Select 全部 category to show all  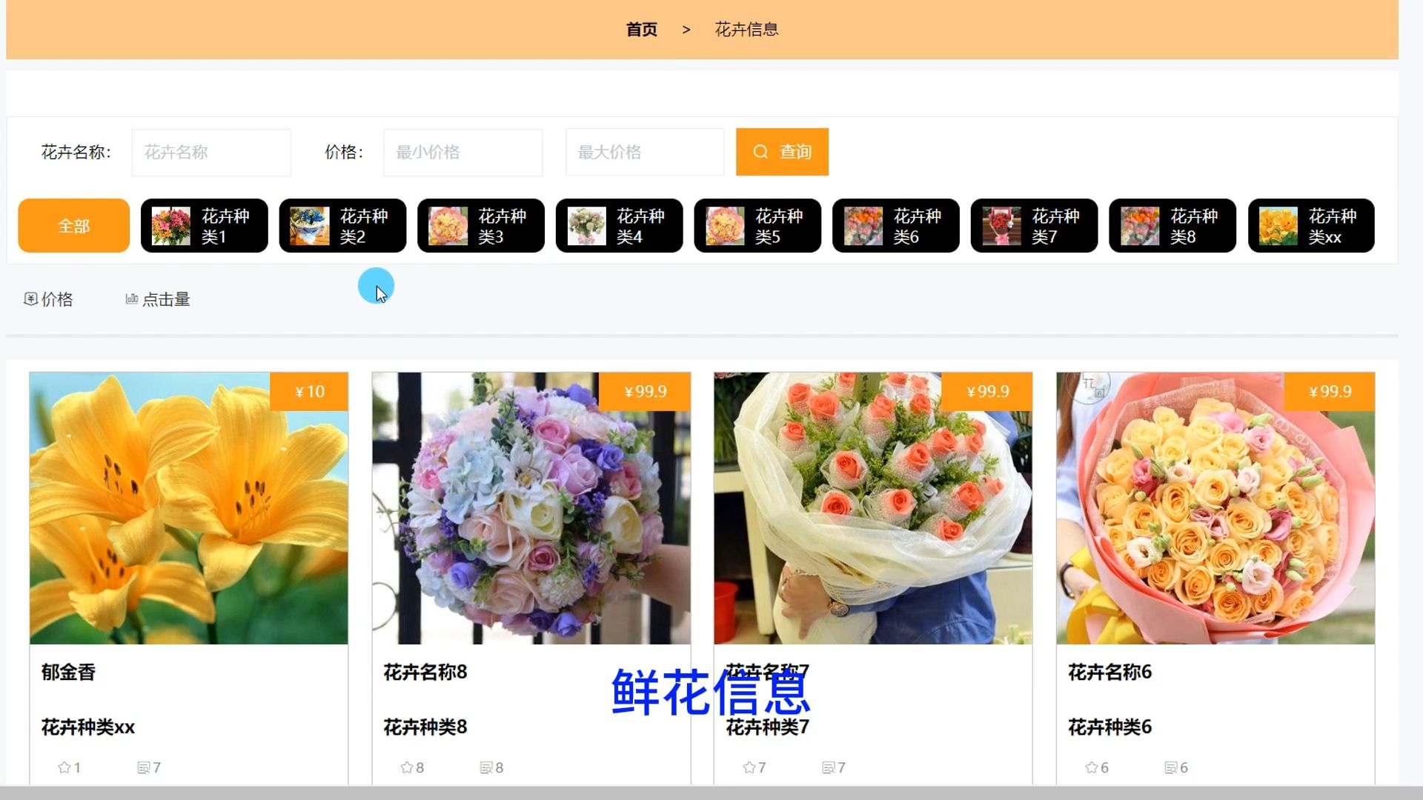pyautogui.click(x=73, y=226)
